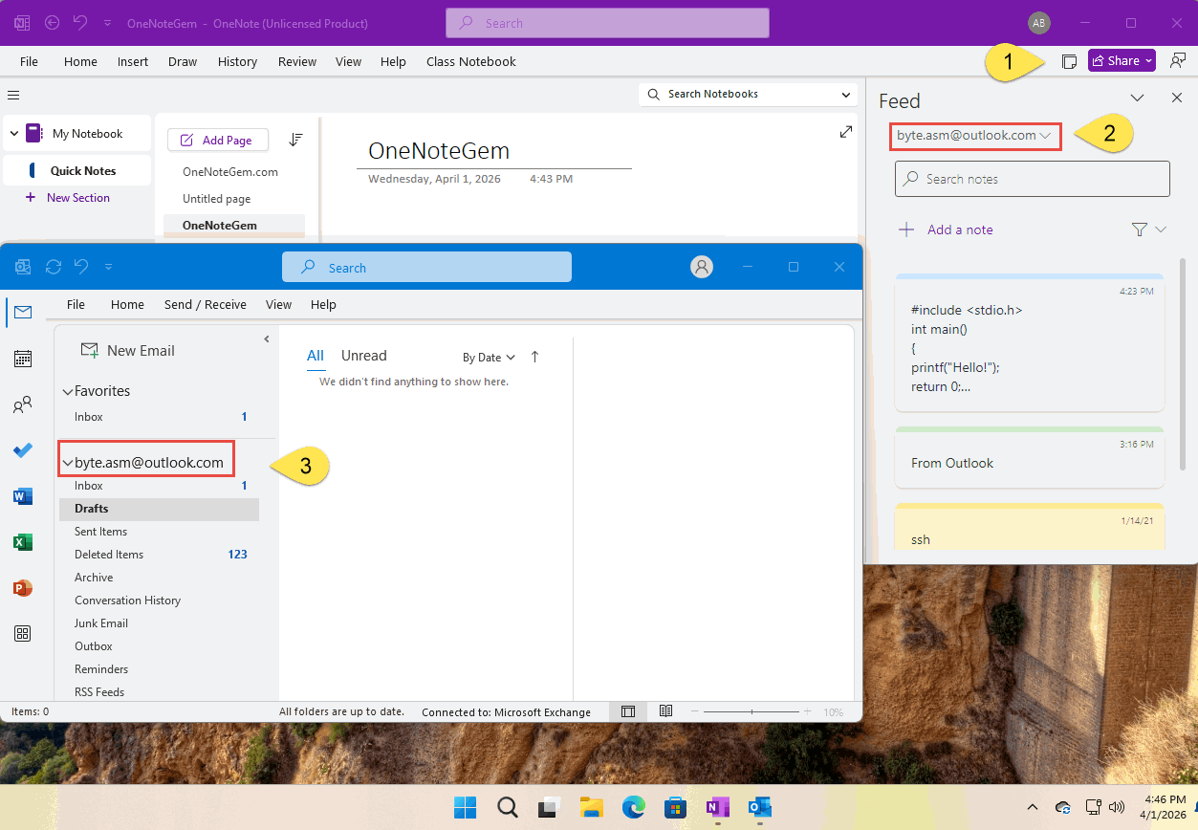Open the Calendar icon in Outlook sidebar
The height and width of the screenshot is (830, 1198).
[x=22, y=359]
